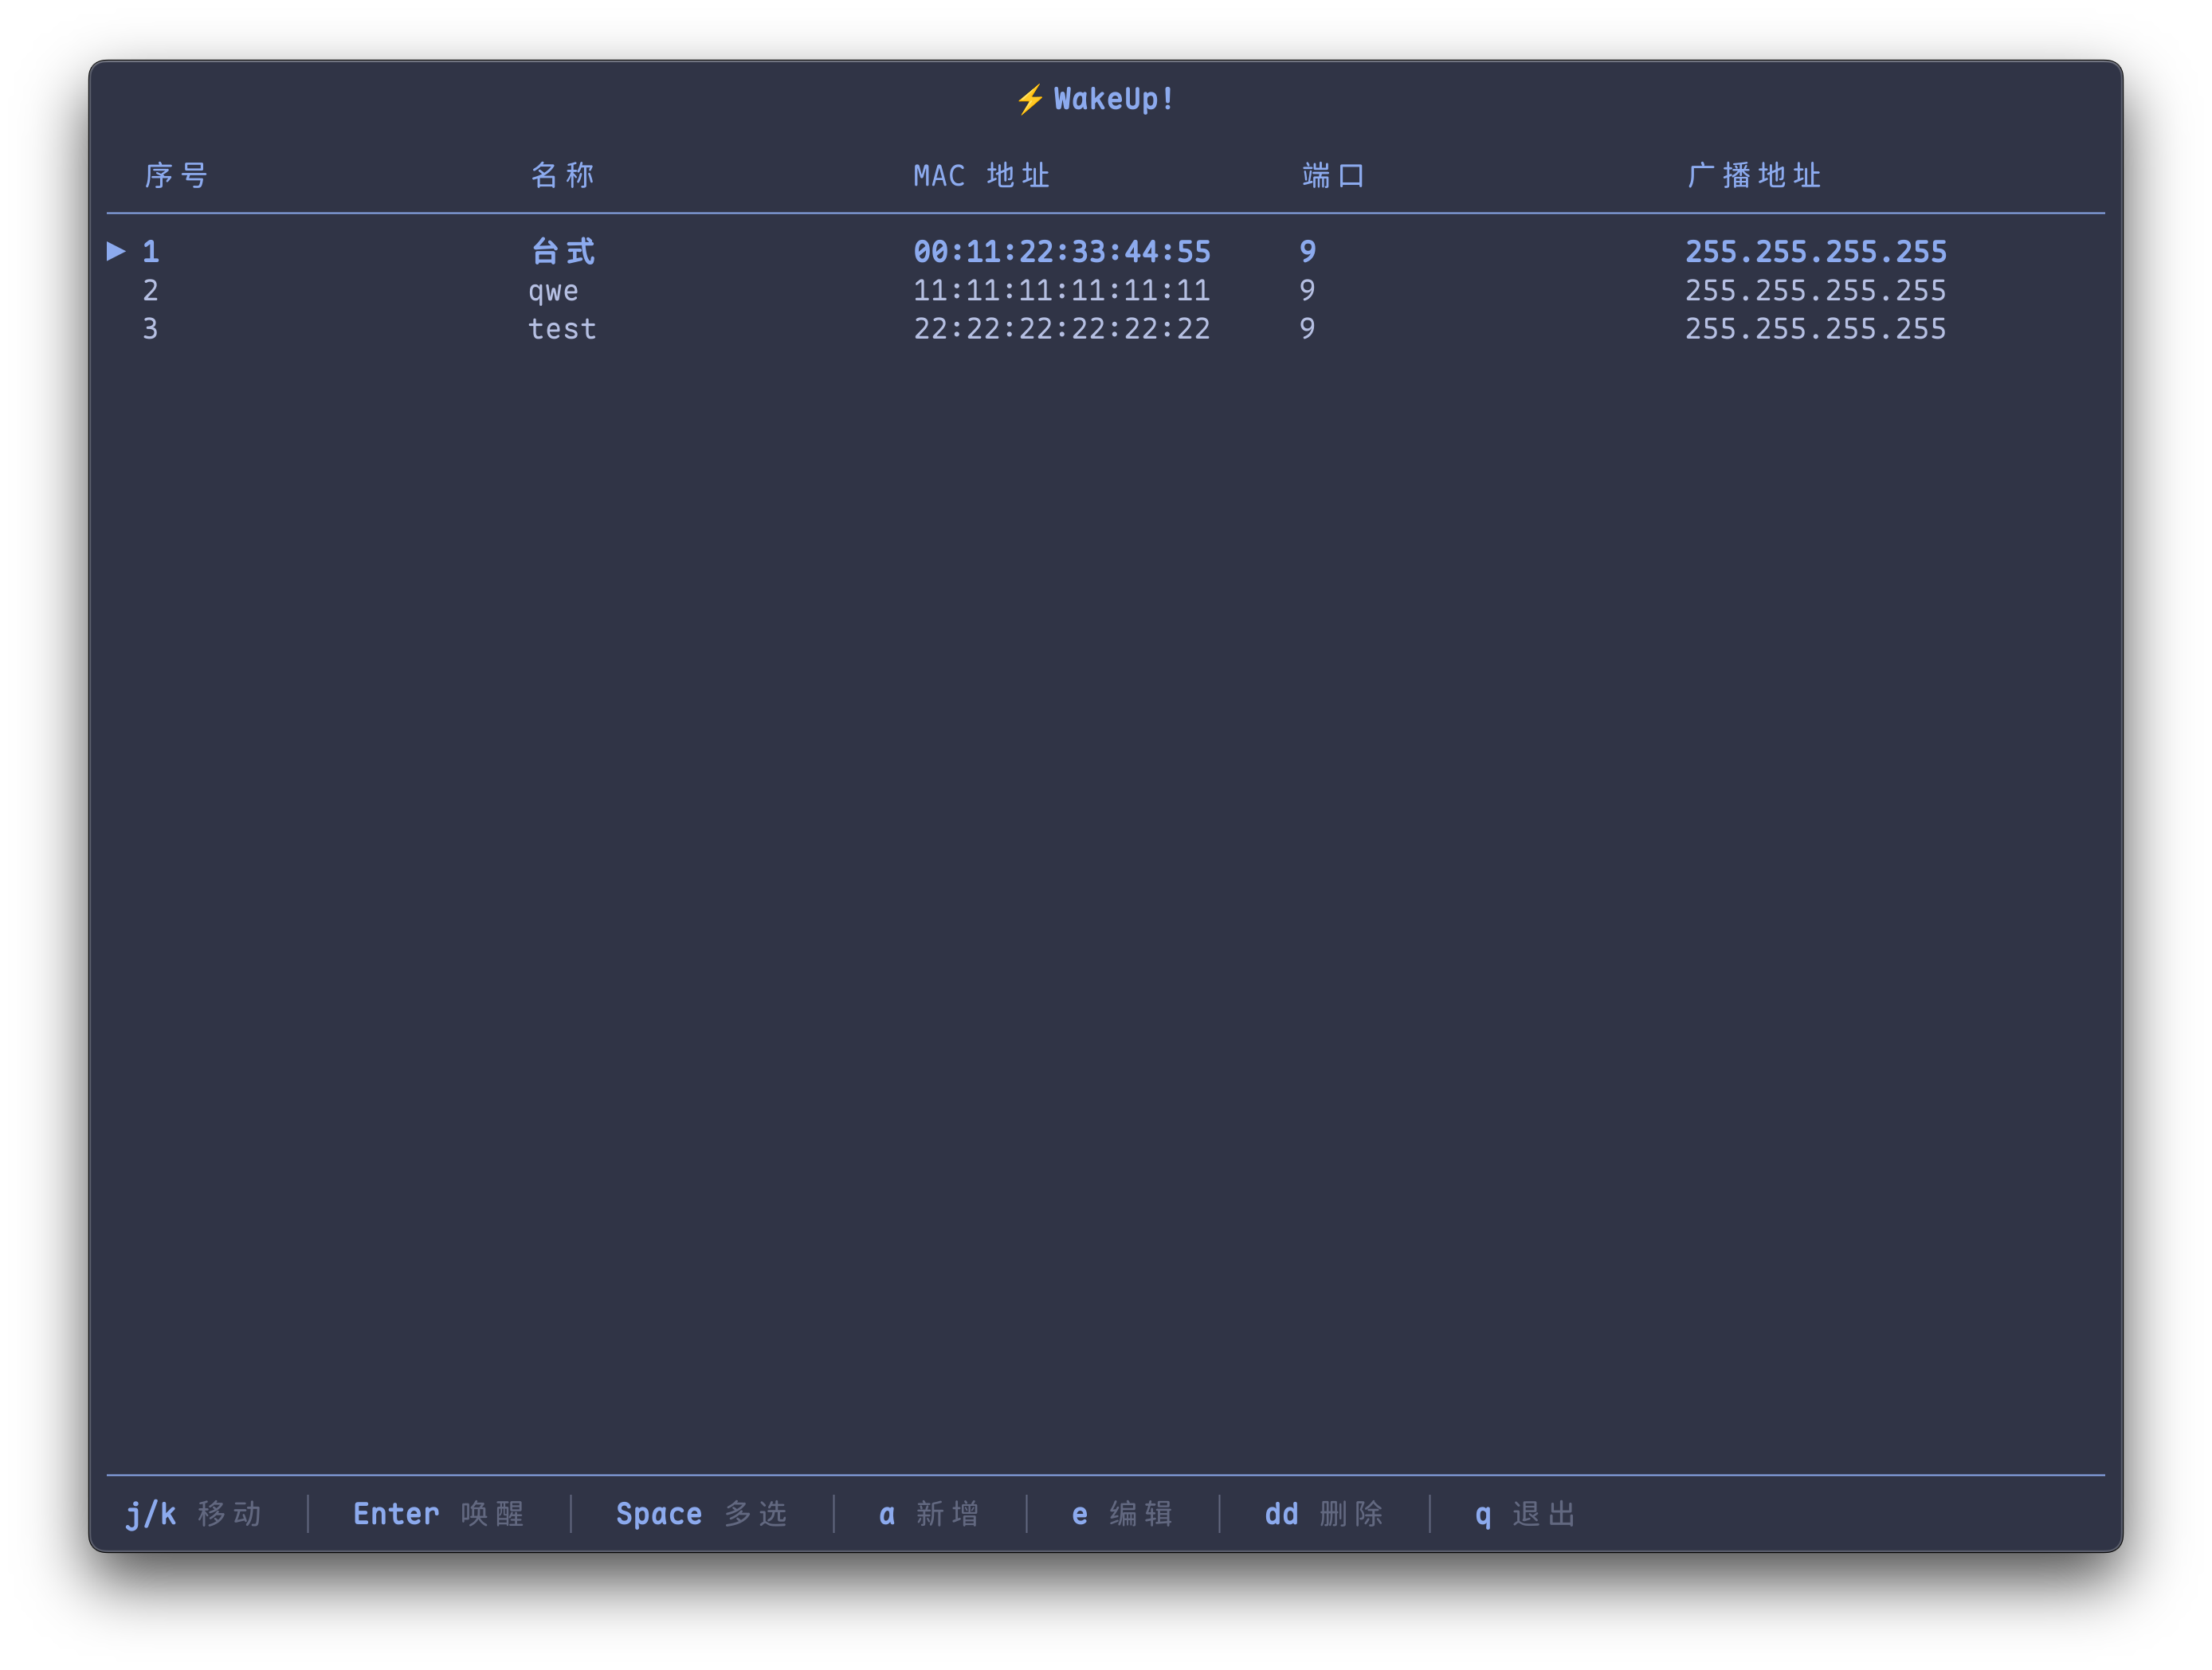This screenshot has width=2212, height=1670.
Task: Click the row selection arrow beside 1
Action: tap(116, 251)
